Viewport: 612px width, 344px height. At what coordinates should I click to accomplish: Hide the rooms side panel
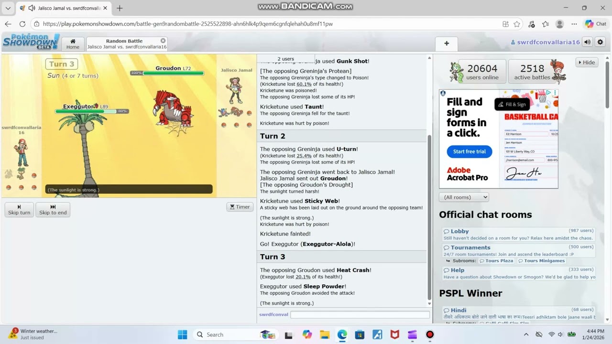587,62
